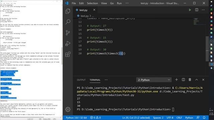
Task: Click 'print(times5(times3(2)))' on line 20
Action: pyautogui.click(x=106, y=53)
